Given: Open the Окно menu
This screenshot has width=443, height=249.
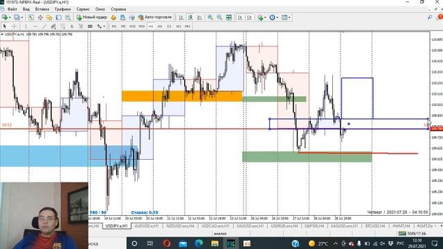Looking at the screenshot, I should [x=100, y=9].
